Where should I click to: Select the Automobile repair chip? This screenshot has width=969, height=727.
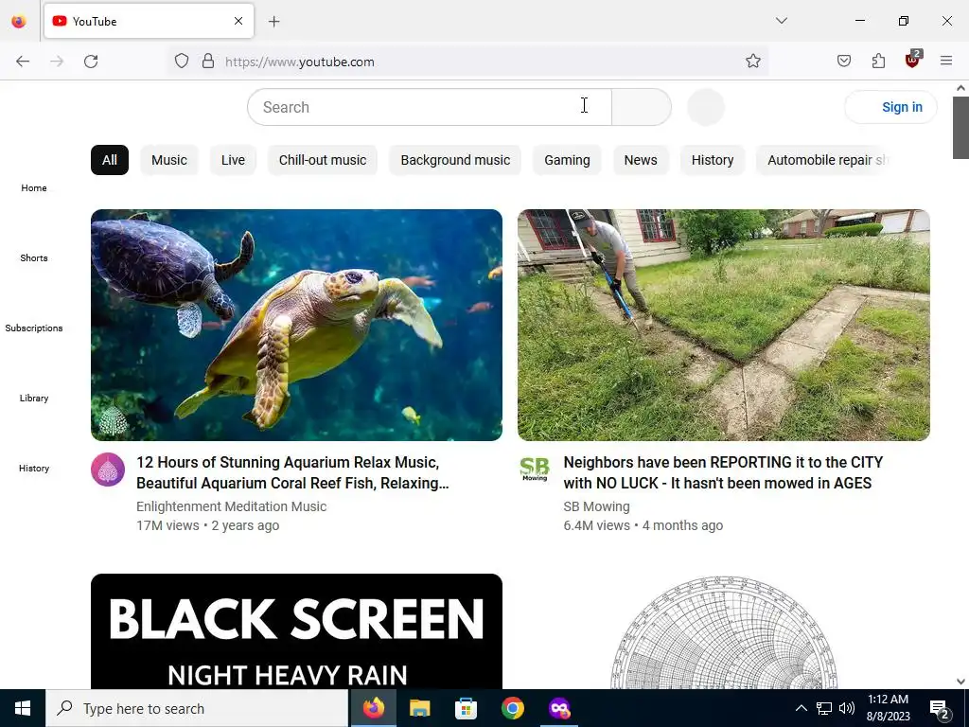[x=825, y=160]
